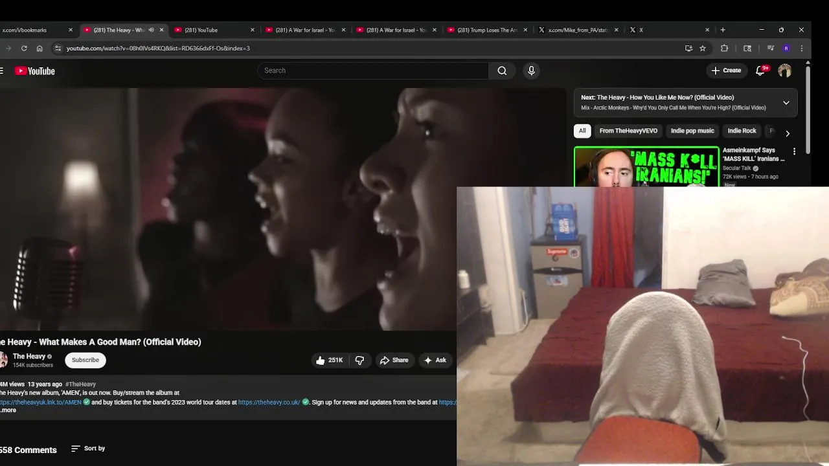
Task: Open YouTube account avatar menu
Action: click(x=785, y=71)
